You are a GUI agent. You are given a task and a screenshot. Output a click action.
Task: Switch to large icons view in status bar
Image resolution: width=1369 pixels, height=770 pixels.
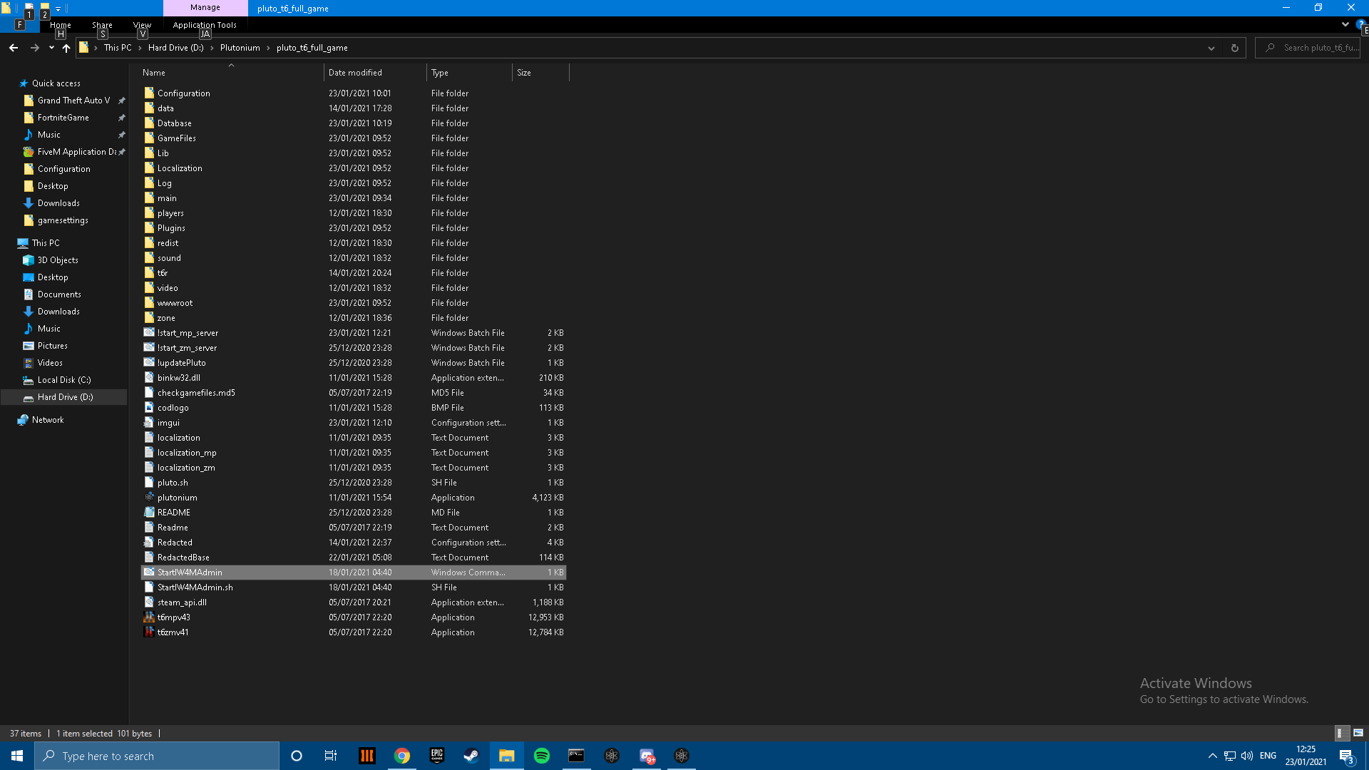pyautogui.click(x=1358, y=733)
